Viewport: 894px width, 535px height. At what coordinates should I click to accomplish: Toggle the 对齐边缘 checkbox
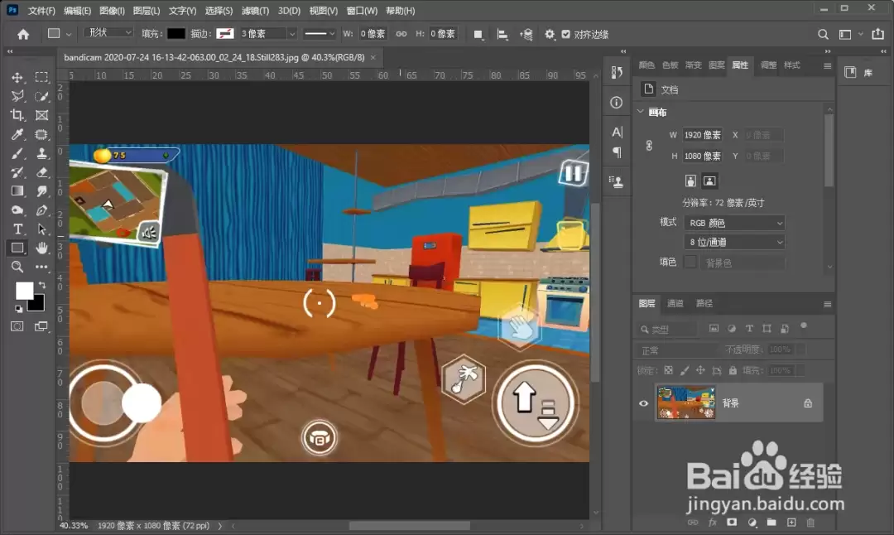click(565, 34)
